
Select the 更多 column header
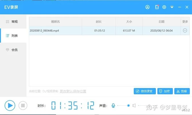(185, 22)
